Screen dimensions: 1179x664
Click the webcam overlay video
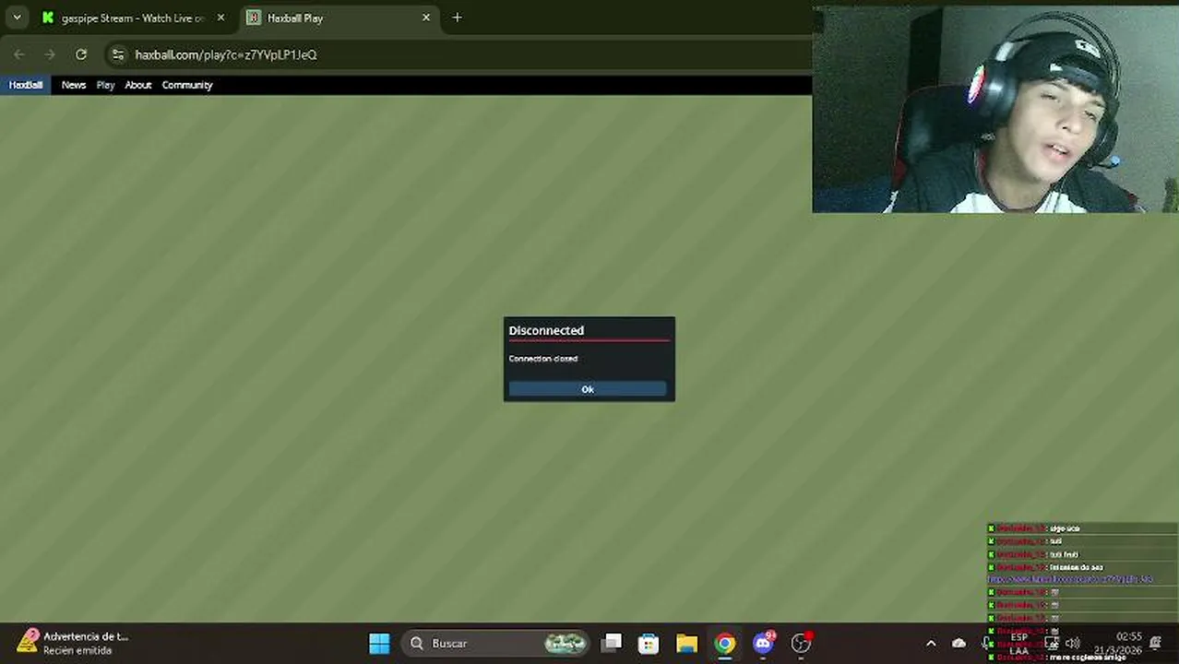[x=995, y=109]
